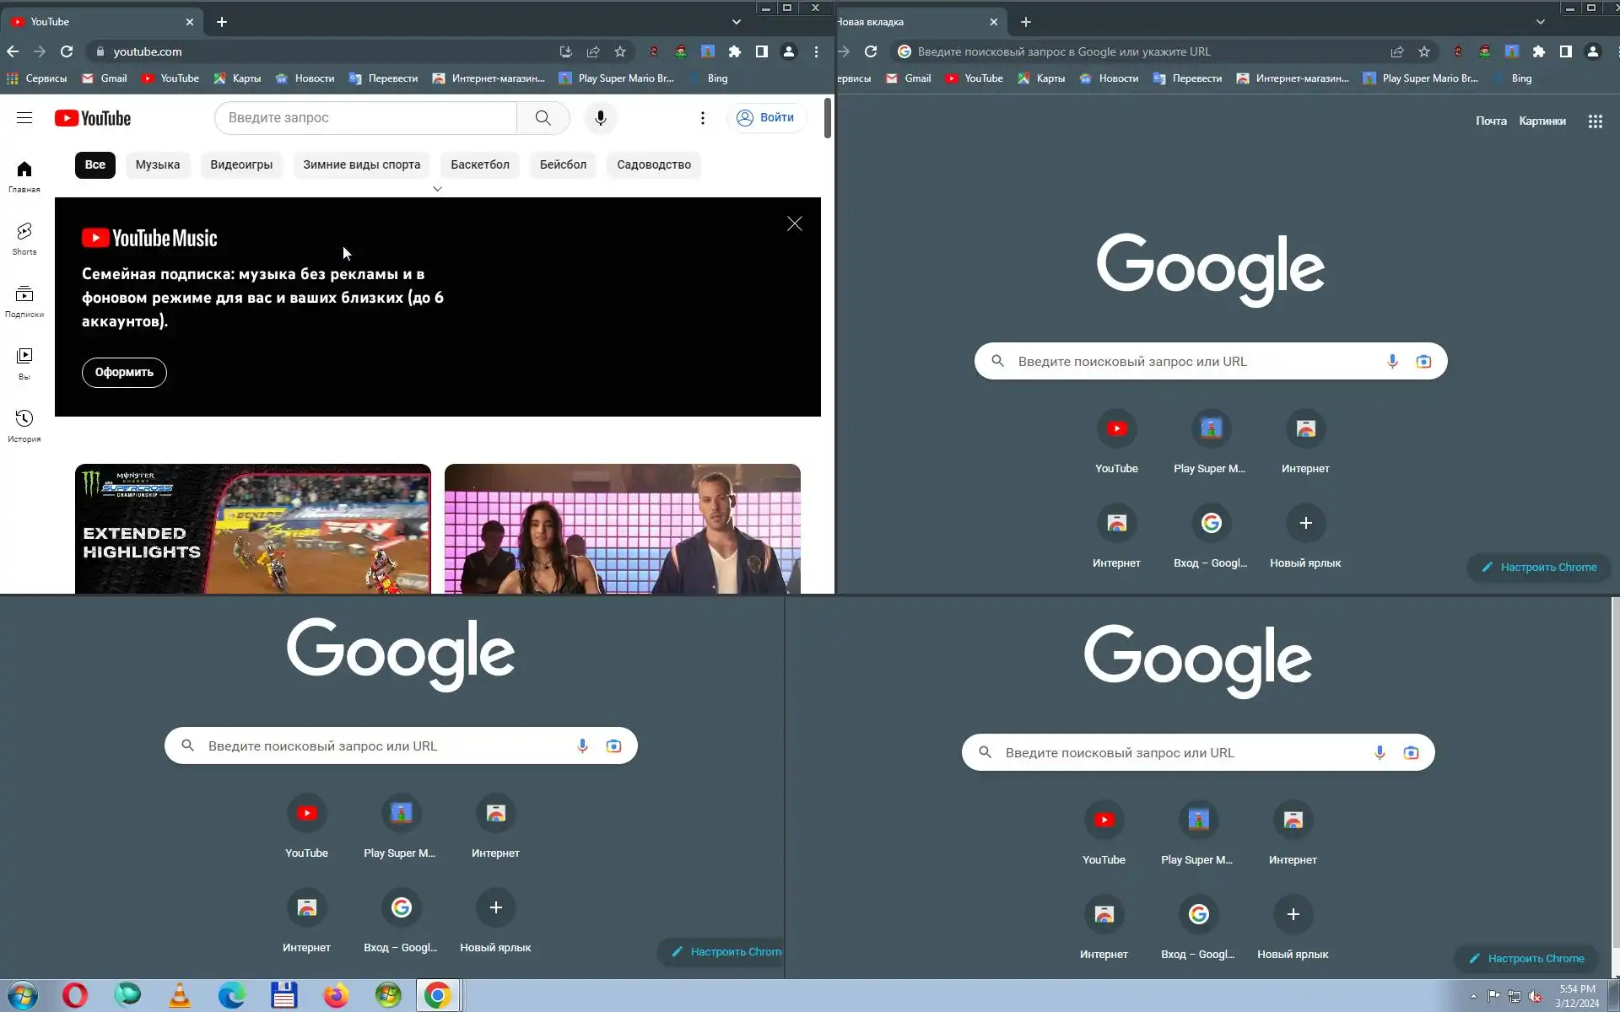The width and height of the screenshot is (1620, 1012).
Task: Open YouTube settings three-dot menu
Action: coord(702,118)
